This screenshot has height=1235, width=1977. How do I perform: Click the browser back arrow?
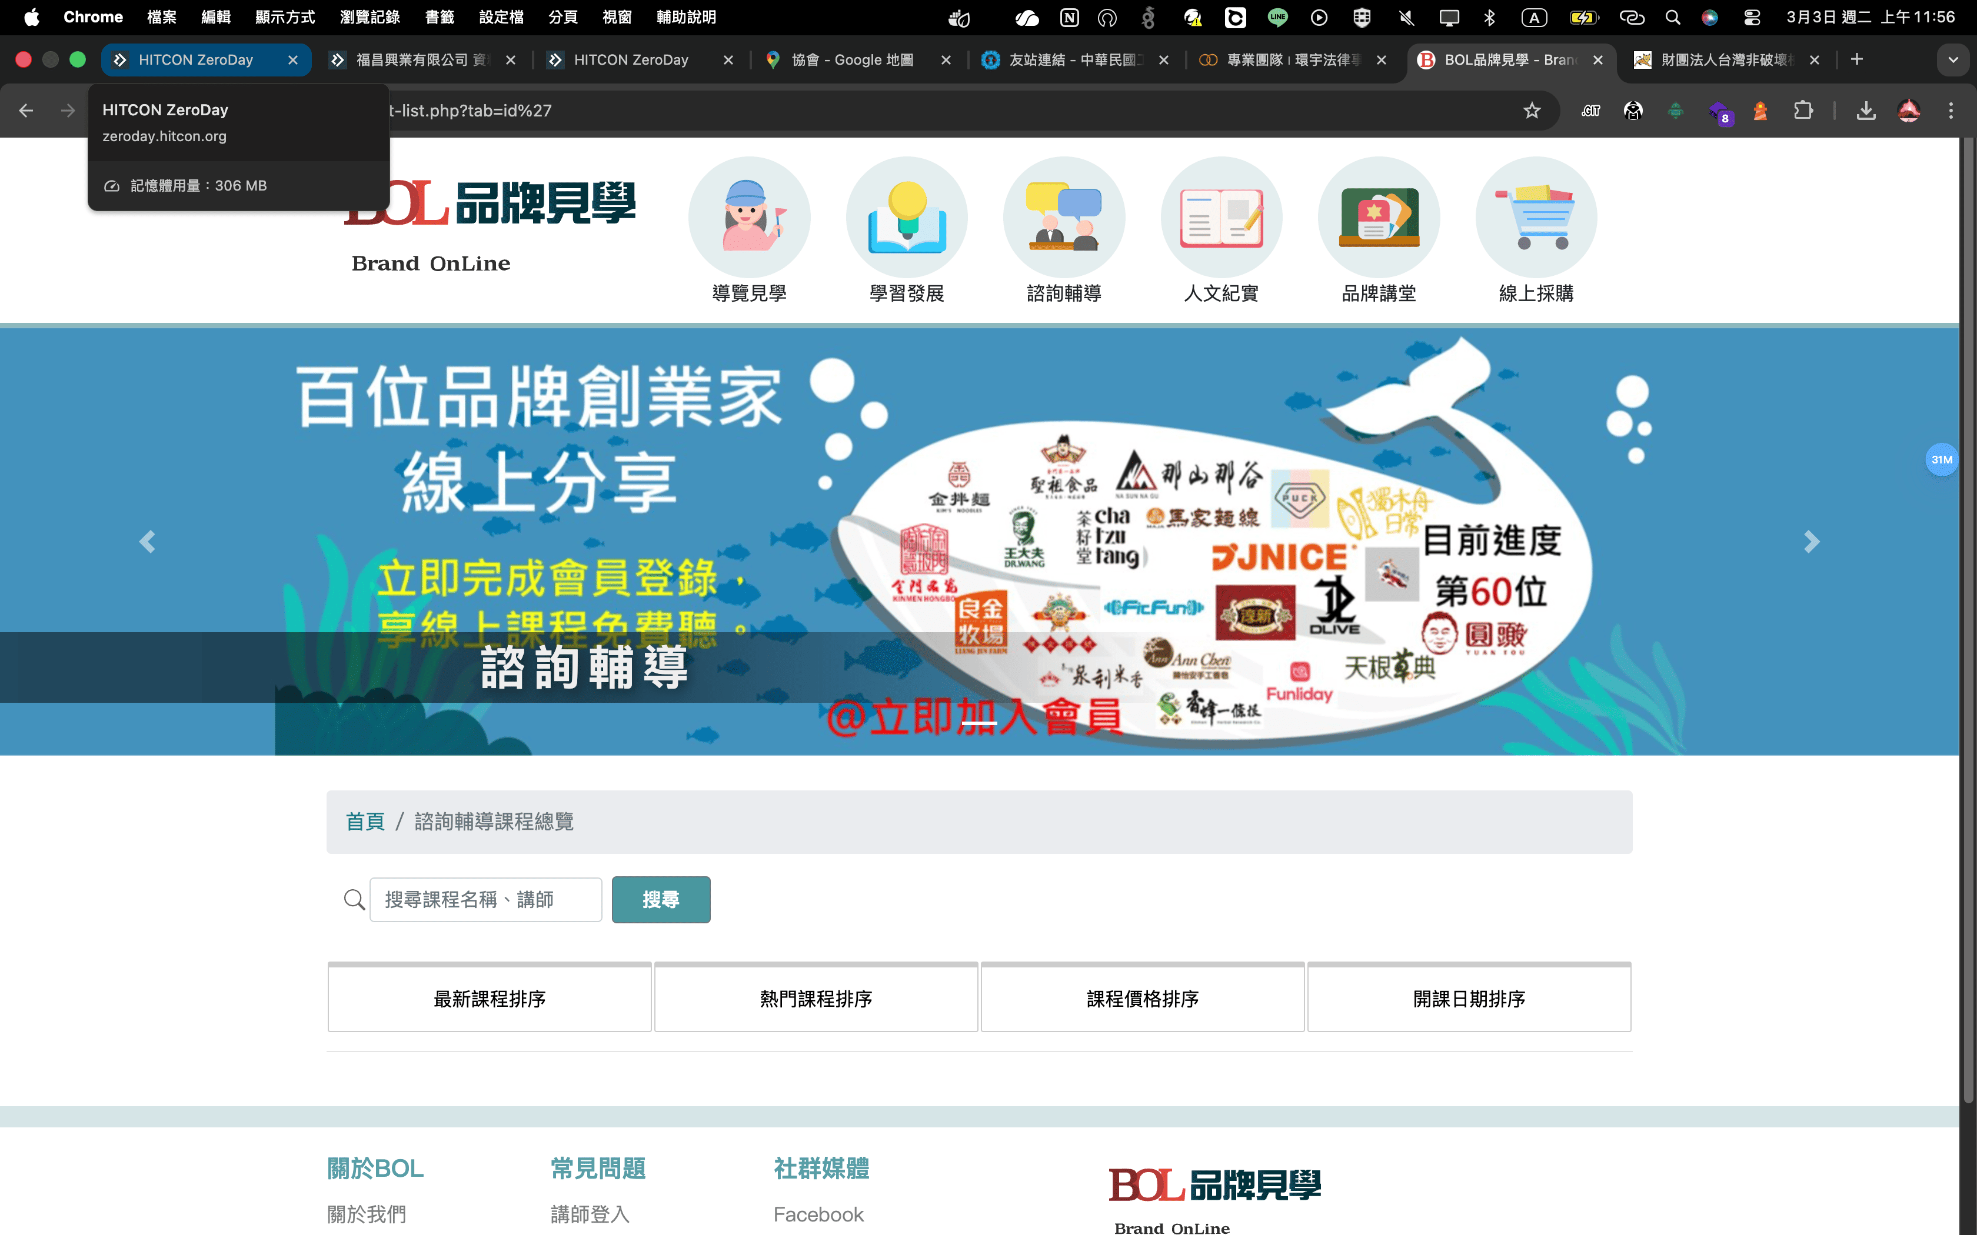pos(25,111)
